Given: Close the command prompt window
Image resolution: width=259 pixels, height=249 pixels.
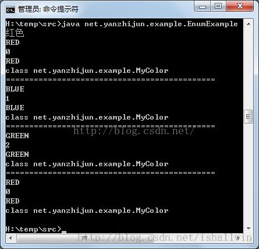Looking at the screenshot, I should (x=240, y=6).
